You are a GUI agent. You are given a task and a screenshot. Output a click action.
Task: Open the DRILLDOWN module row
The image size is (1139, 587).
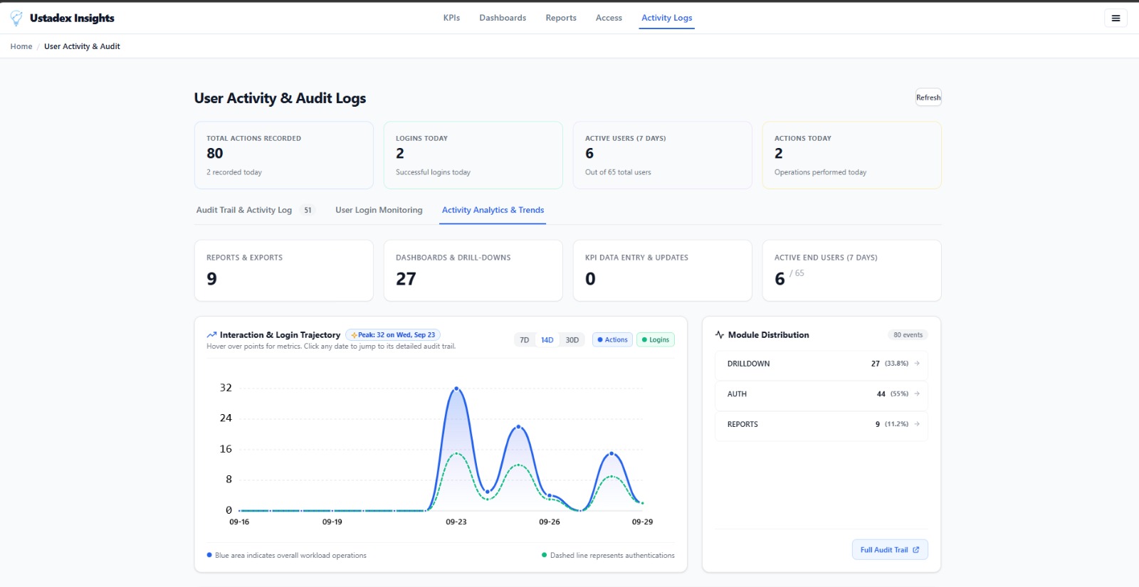click(821, 364)
